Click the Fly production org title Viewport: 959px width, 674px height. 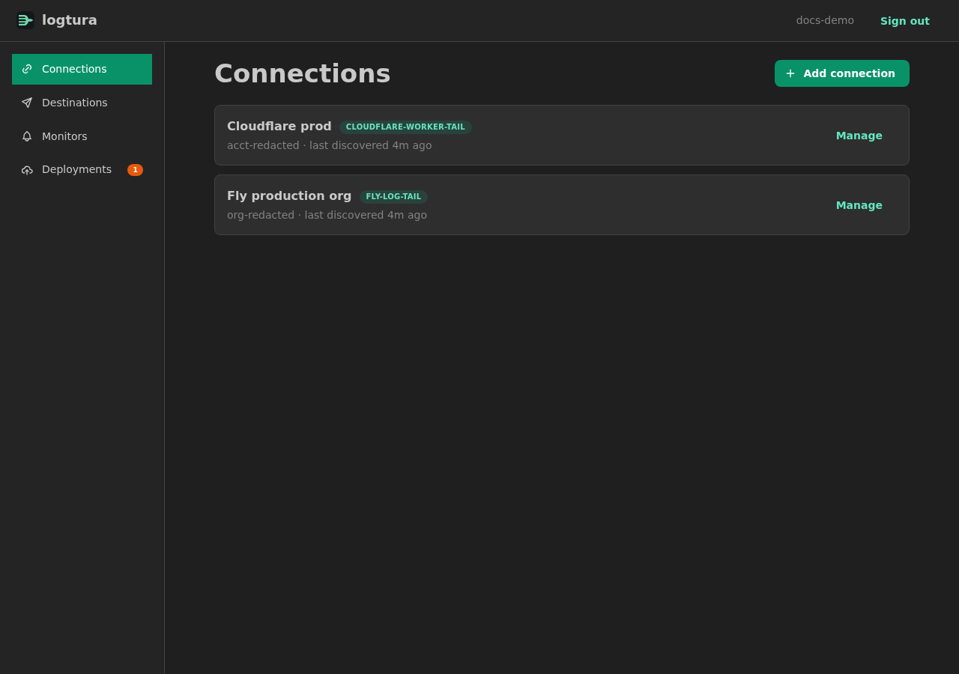pos(289,196)
